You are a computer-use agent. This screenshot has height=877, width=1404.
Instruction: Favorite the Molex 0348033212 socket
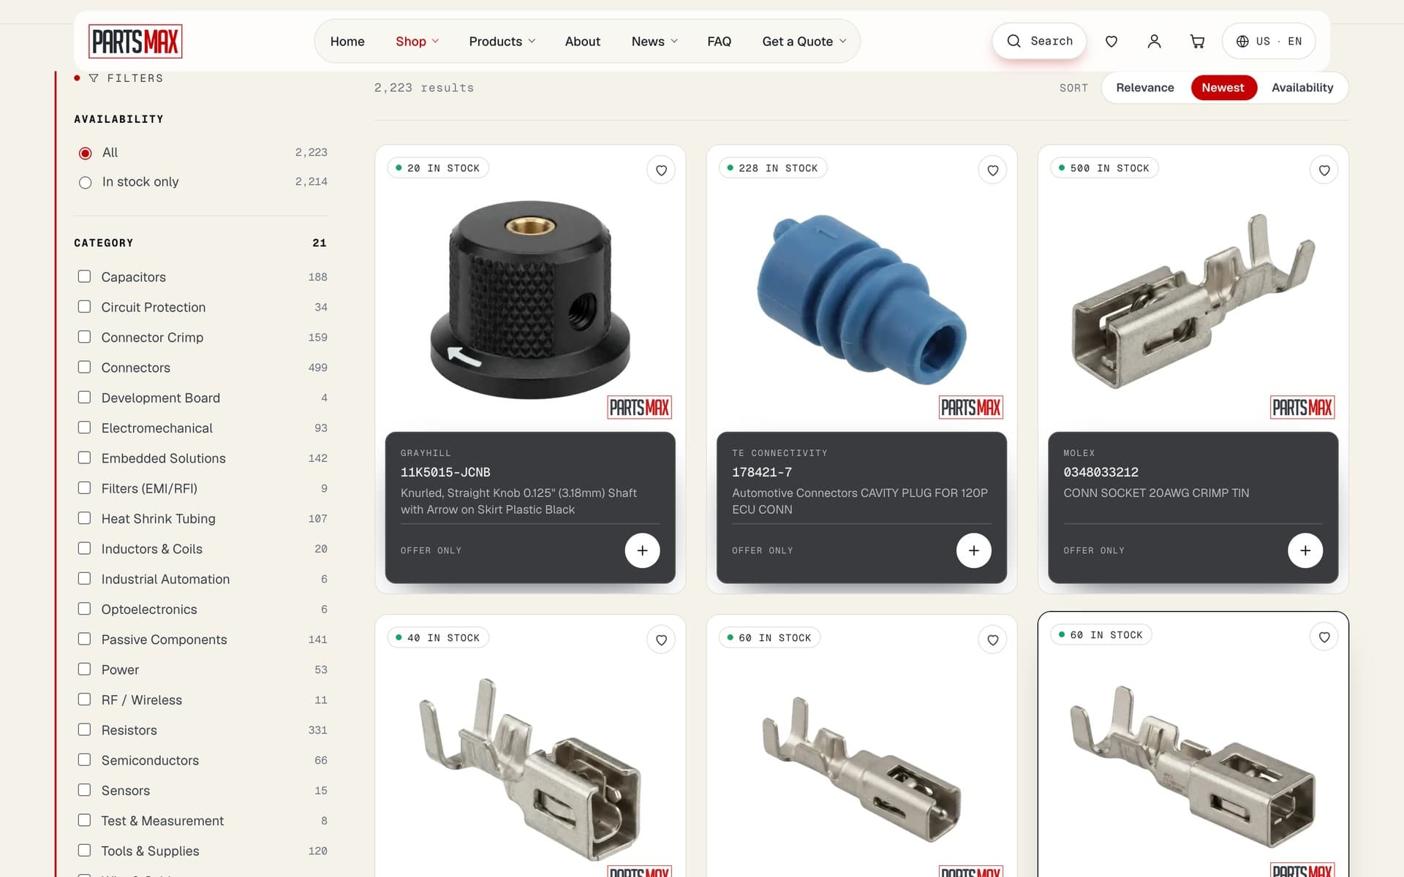click(1324, 170)
